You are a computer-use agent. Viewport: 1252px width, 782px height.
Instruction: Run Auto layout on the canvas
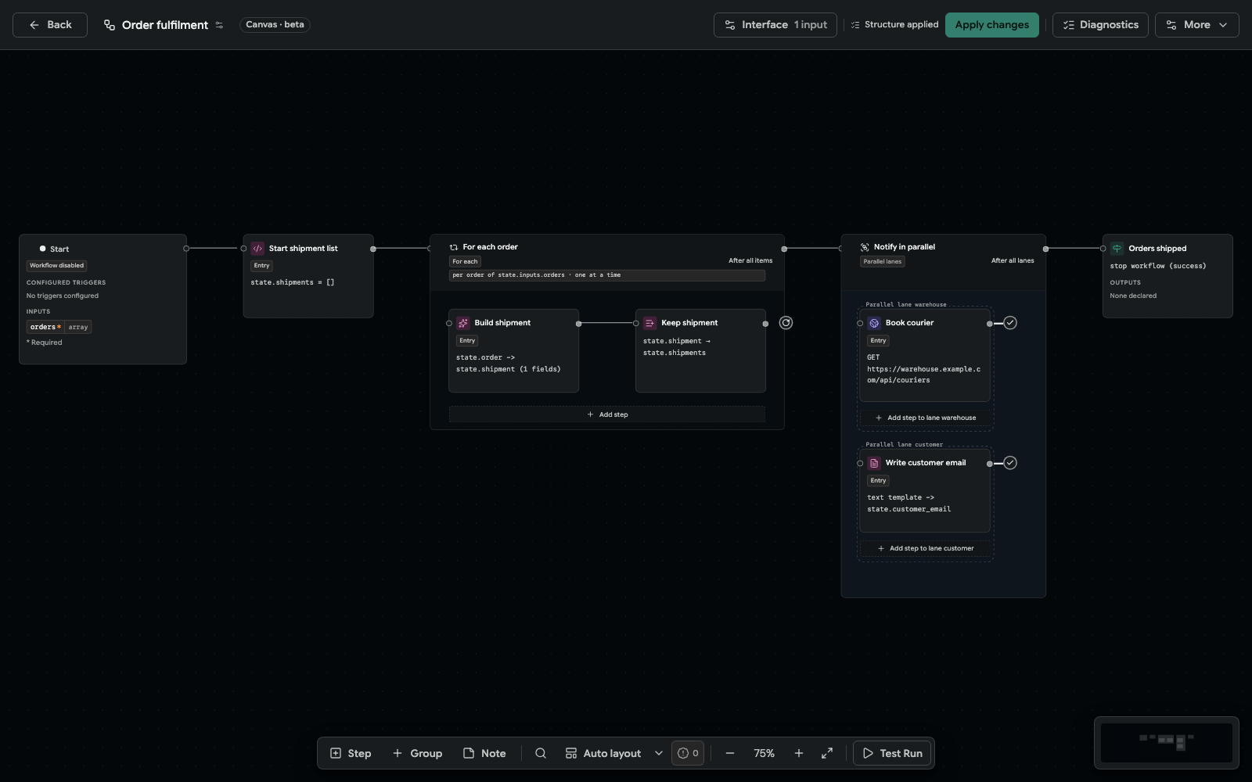[603, 753]
